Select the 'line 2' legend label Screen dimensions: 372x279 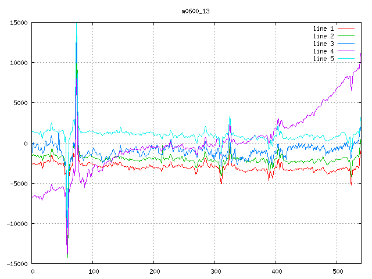[x=324, y=36]
